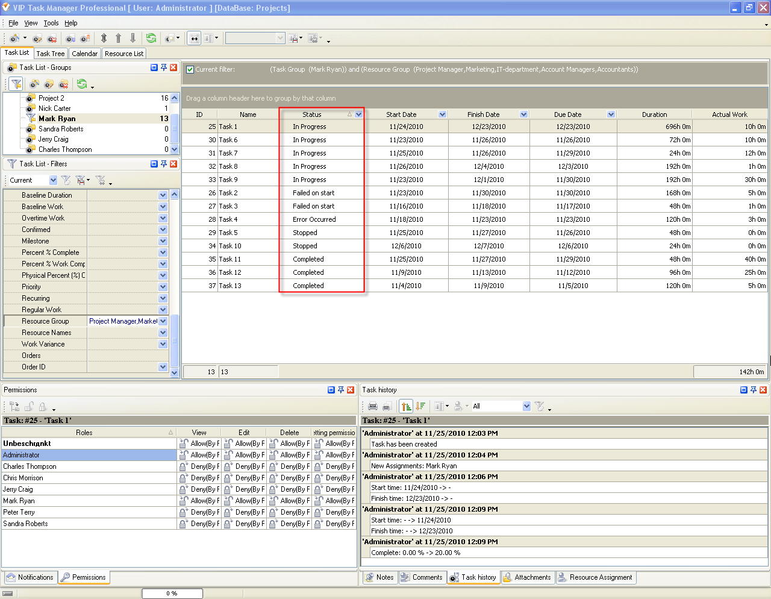
Task: Click the print icon in Task history
Action: 373,406
